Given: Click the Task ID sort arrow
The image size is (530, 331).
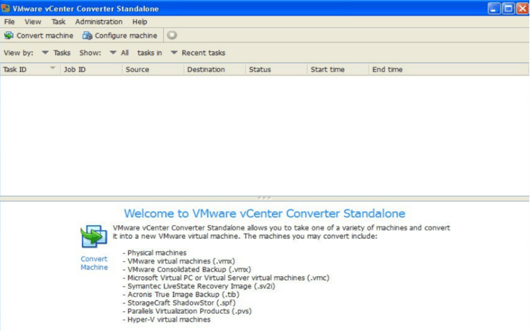Looking at the screenshot, I should (x=52, y=68).
